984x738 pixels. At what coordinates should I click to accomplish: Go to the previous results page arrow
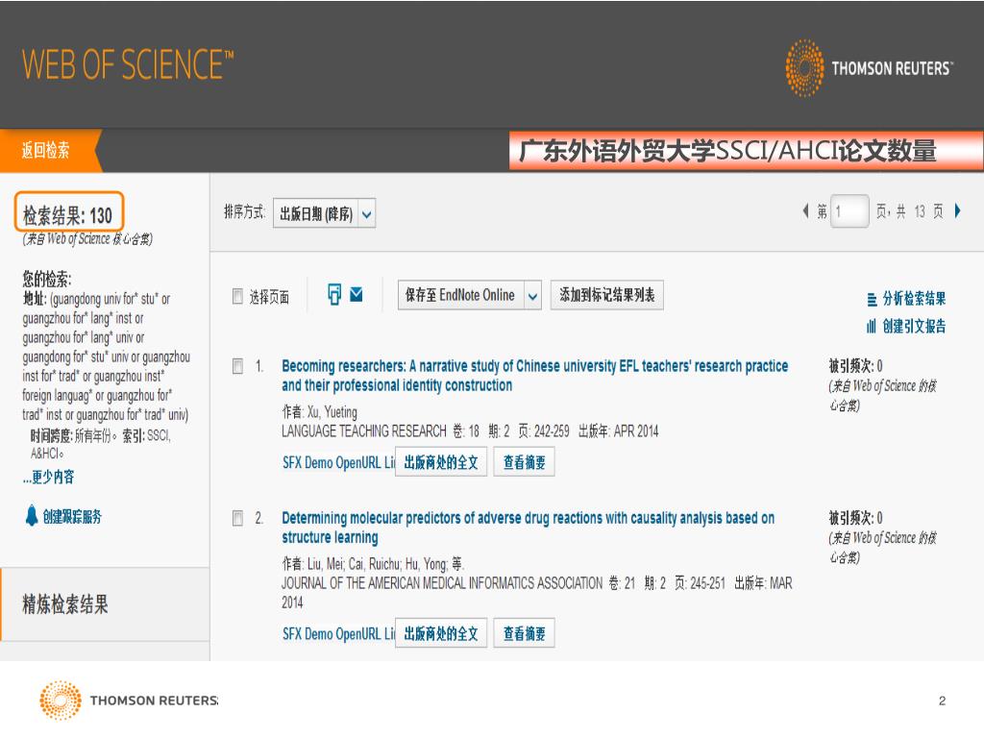tap(806, 210)
